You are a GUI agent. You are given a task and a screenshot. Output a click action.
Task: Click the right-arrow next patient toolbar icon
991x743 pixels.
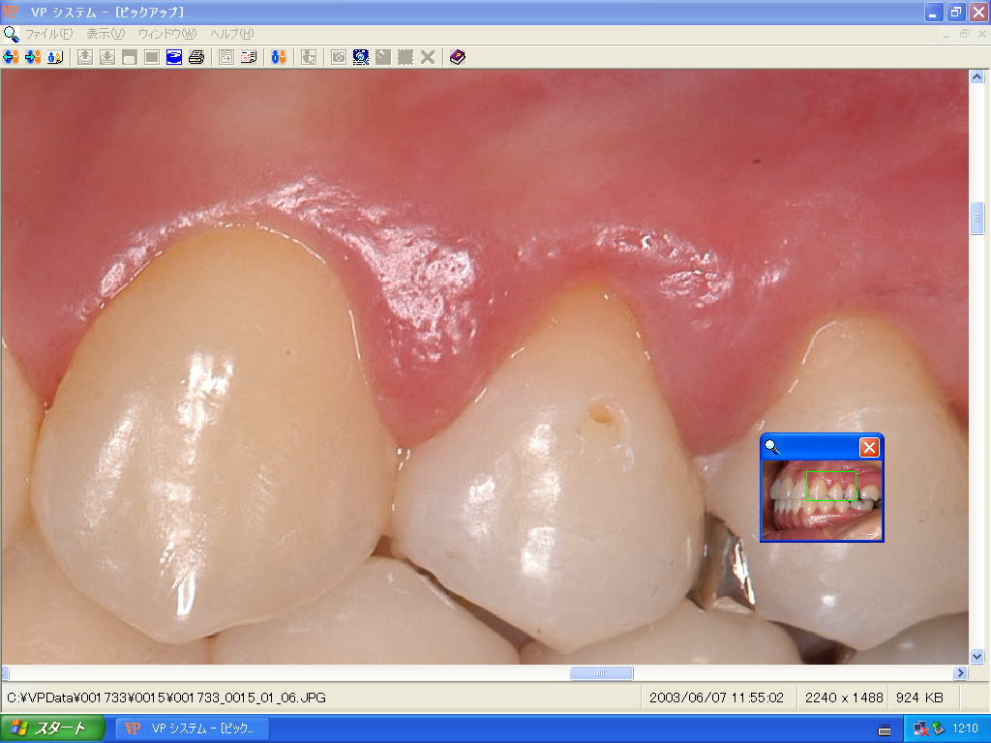(33, 57)
